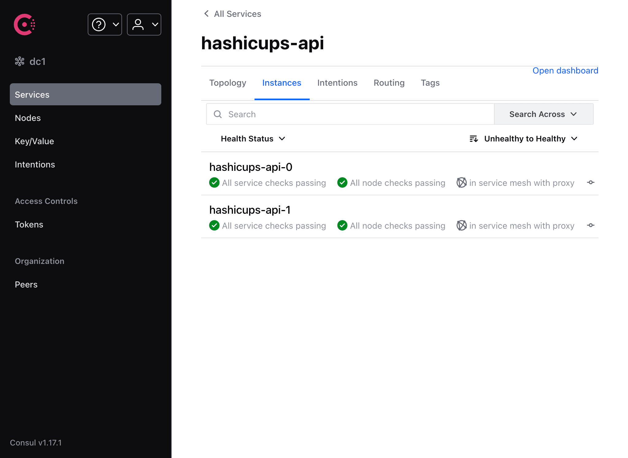Click the passing service checks toggle for hashicups-api-0
The width and height of the screenshot is (628, 458).
[x=215, y=182]
